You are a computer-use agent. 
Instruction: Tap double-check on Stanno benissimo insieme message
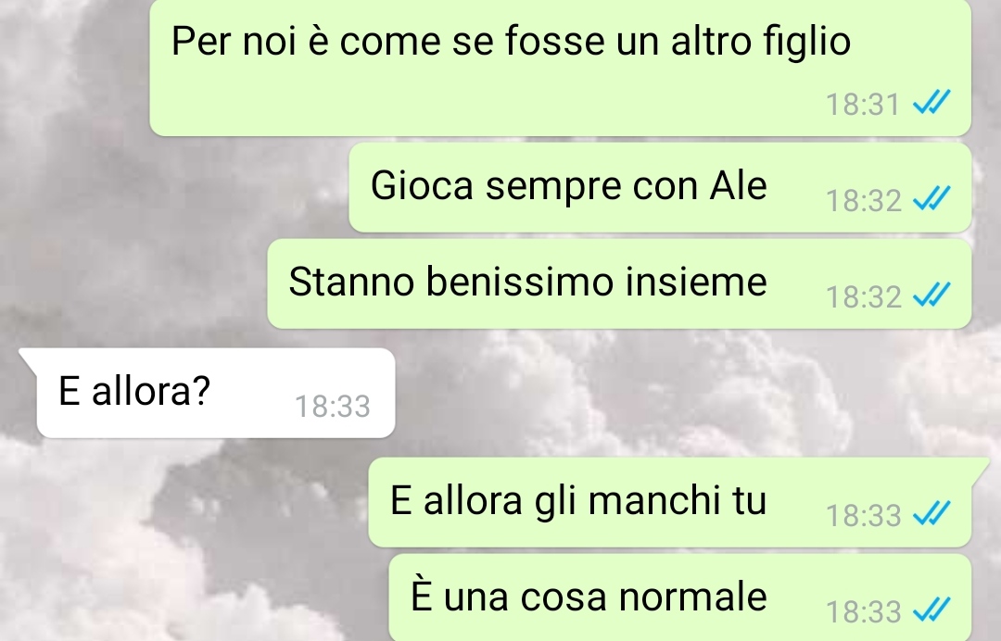931,295
